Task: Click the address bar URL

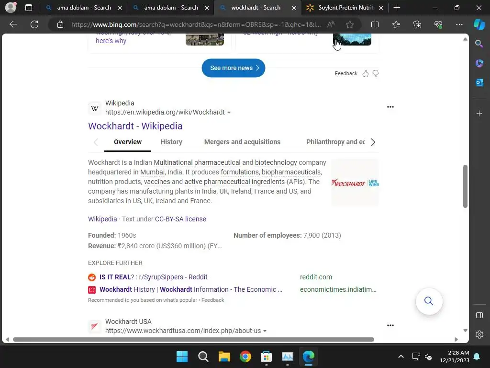Action: point(196,25)
